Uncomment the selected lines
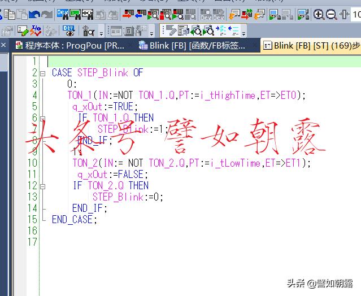The image size is (361, 296). tap(233, 31)
